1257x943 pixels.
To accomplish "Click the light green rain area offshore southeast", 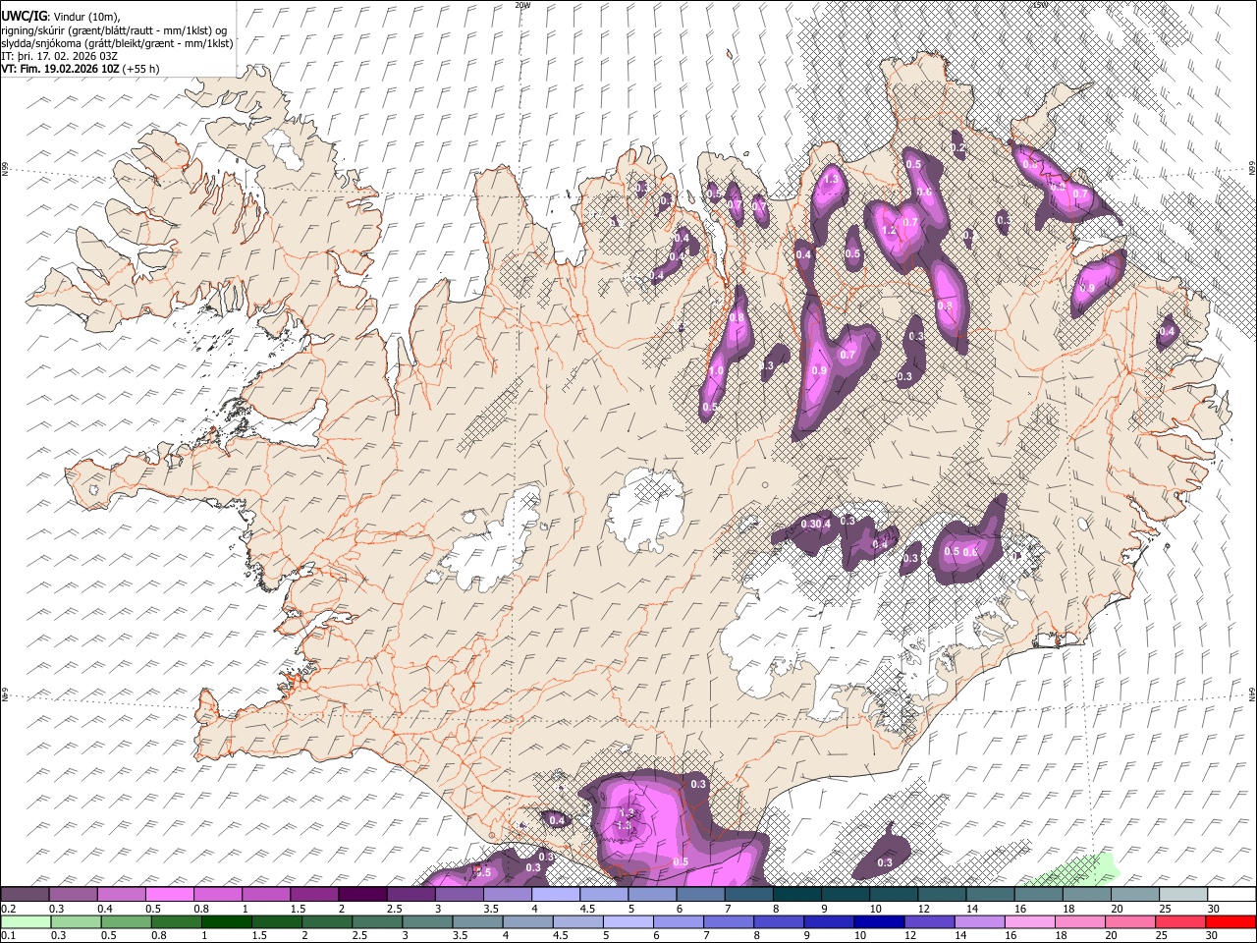I will [x=1075, y=872].
